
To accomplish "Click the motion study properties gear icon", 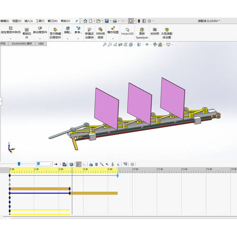I will pos(132,164).
